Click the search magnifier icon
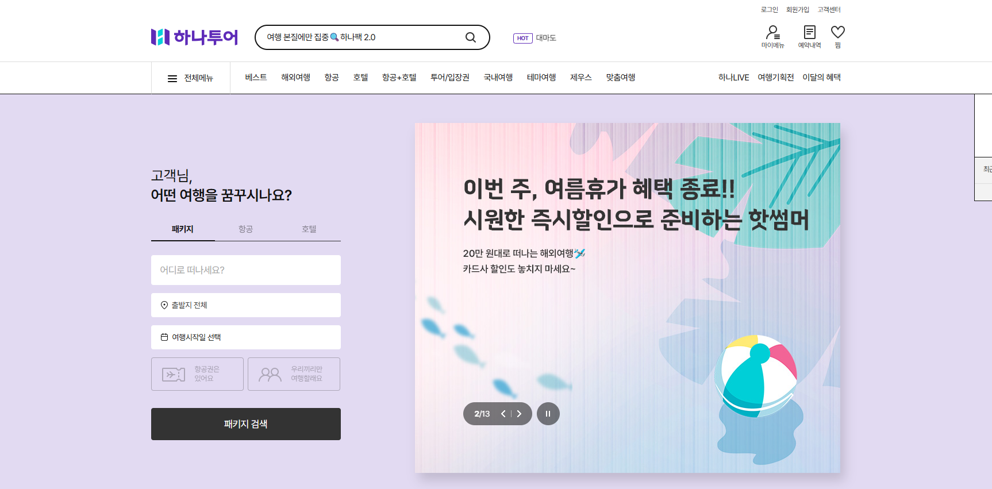Image resolution: width=992 pixels, height=489 pixels. click(470, 37)
